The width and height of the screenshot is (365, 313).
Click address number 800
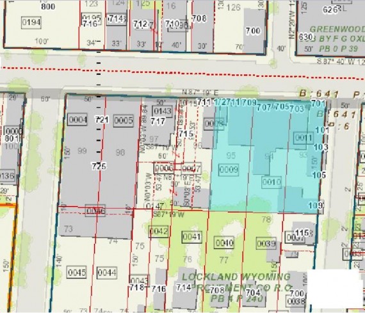pyautogui.click(x=48, y=6)
